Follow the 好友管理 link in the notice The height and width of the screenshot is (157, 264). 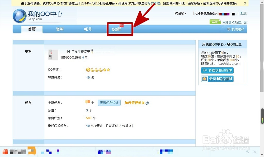[154, 3]
